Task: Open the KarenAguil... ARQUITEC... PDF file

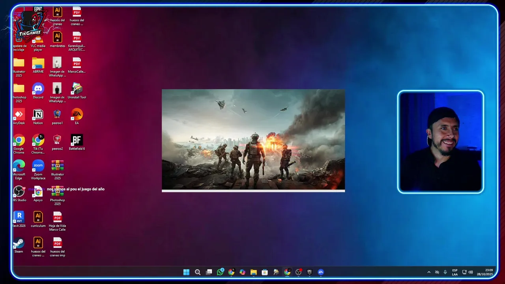Action: coord(77,42)
